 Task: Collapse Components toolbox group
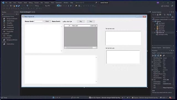(3, 38)
